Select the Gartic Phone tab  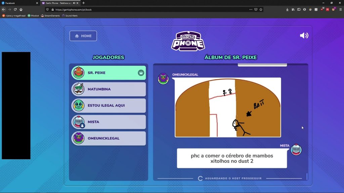click(57, 3)
